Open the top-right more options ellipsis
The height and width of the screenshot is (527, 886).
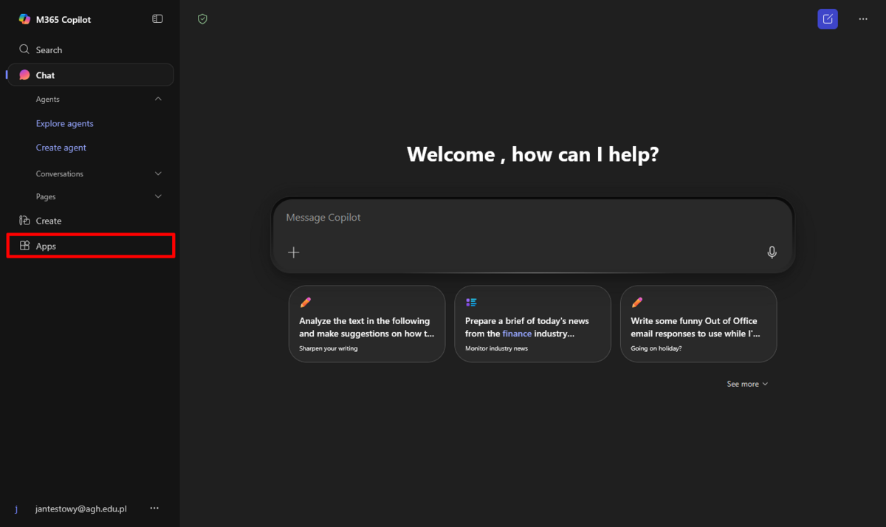pos(863,19)
